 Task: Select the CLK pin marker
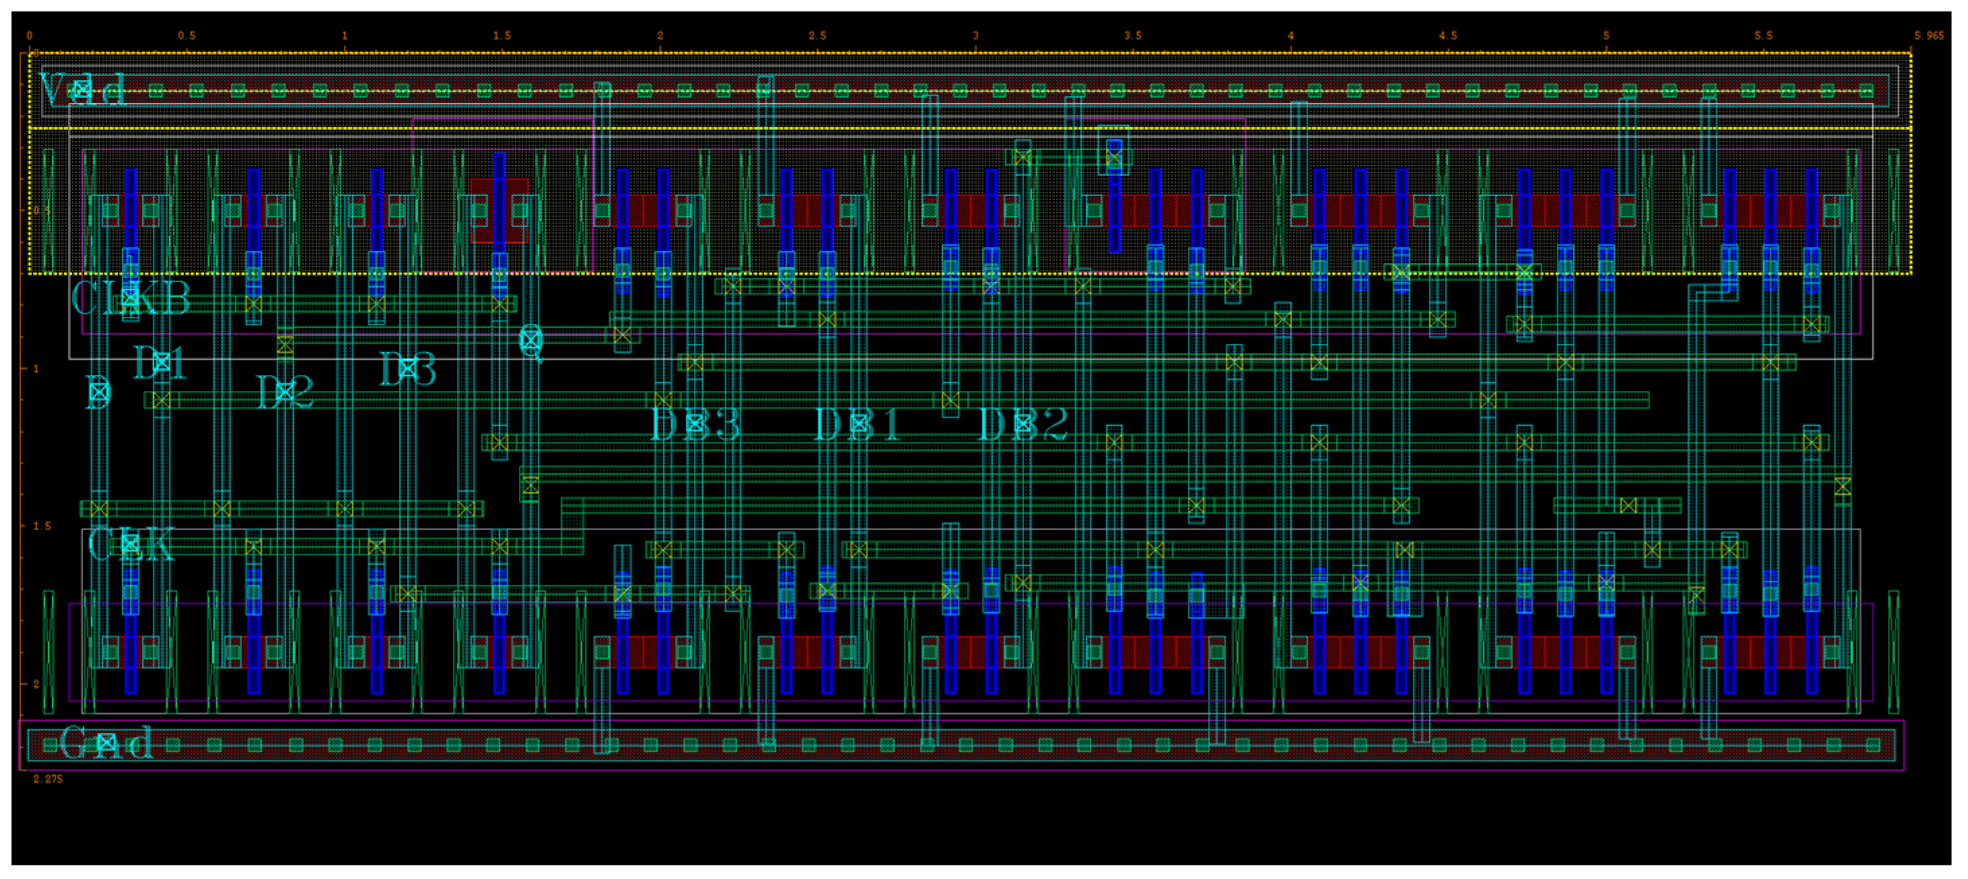(x=131, y=544)
